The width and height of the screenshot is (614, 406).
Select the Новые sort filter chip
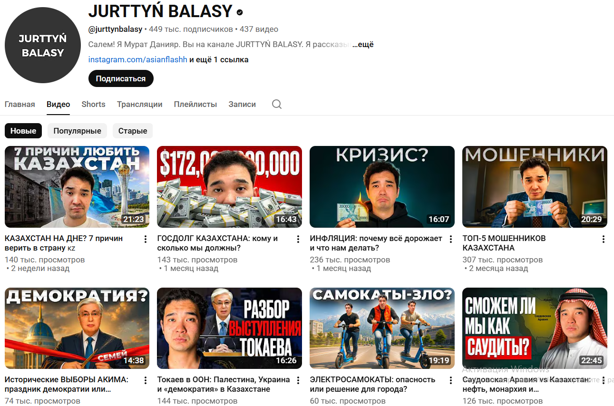(x=23, y=131)
